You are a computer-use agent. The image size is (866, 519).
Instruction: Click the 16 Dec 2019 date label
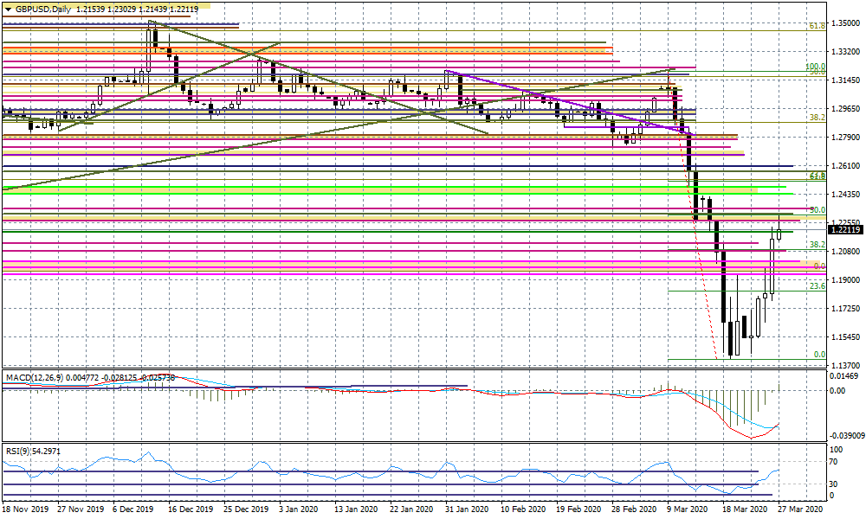click(x=191, y=509)
